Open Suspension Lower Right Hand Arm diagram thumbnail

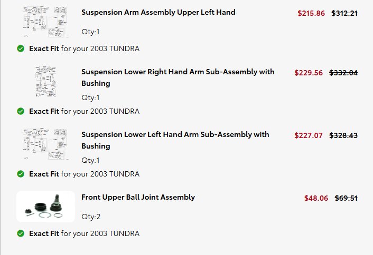(46, 81)
